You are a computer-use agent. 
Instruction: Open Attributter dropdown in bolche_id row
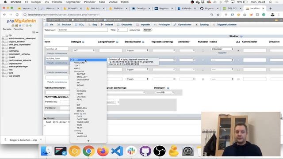tap(187, 50)
